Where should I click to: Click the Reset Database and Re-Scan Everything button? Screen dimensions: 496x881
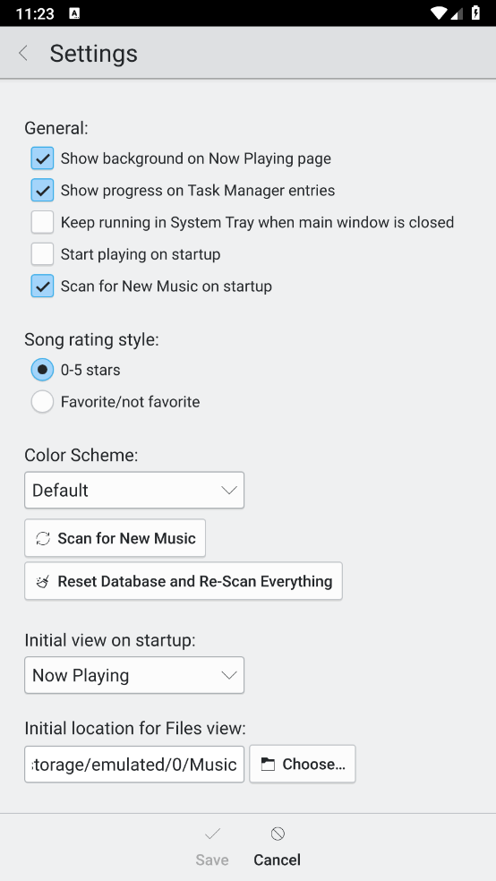[184, 581]
